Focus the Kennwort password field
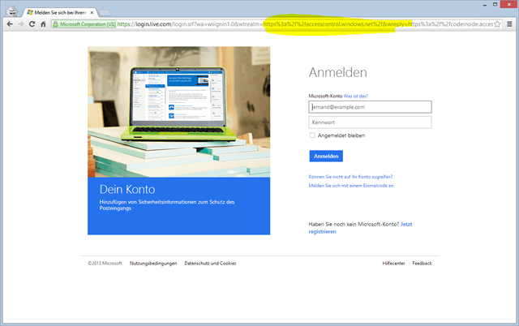 click(x=370, y=122)
